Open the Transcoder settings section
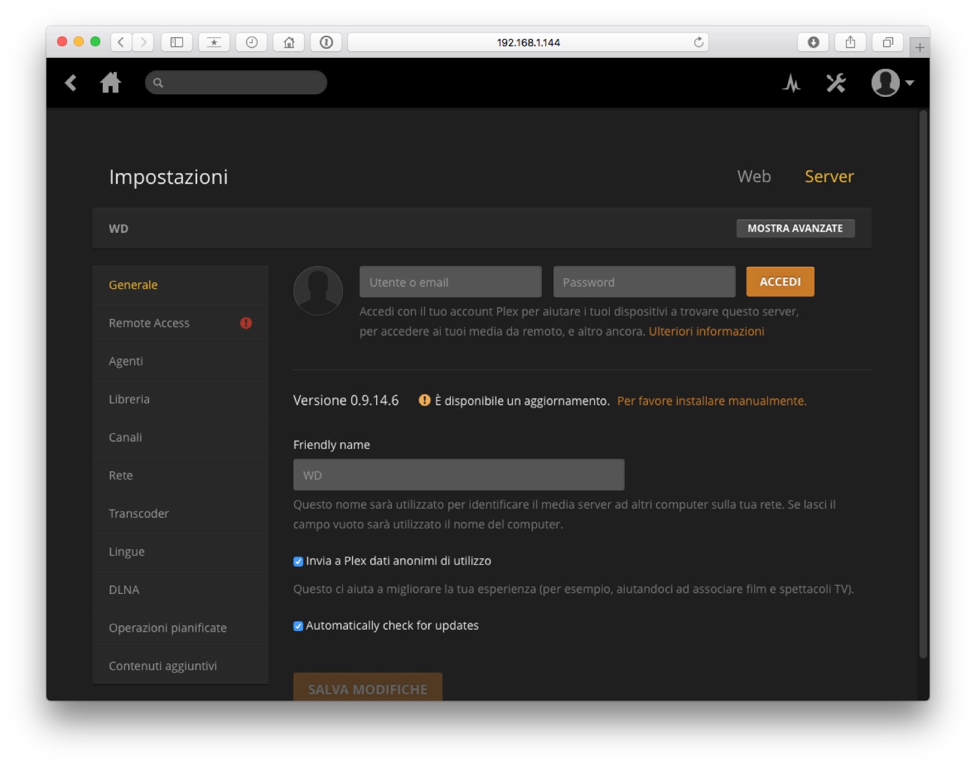This screenshot has width=976, height=767. (139, 513)
